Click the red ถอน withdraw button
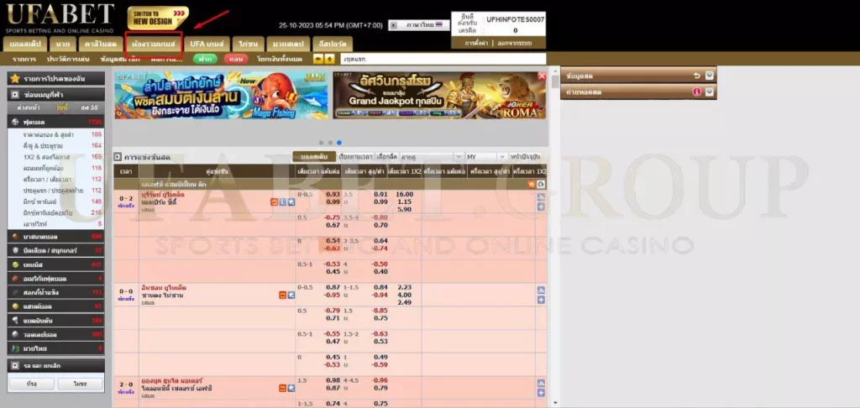The width and height of the screenshot is (860, 408). [236, 59]
